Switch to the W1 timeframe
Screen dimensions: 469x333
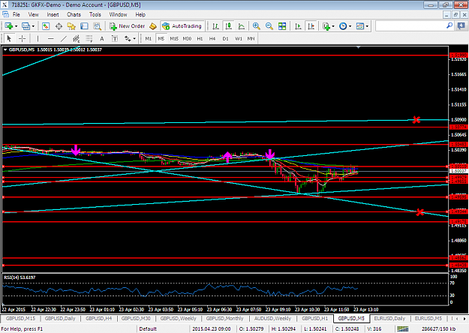(x=239, y=38)
